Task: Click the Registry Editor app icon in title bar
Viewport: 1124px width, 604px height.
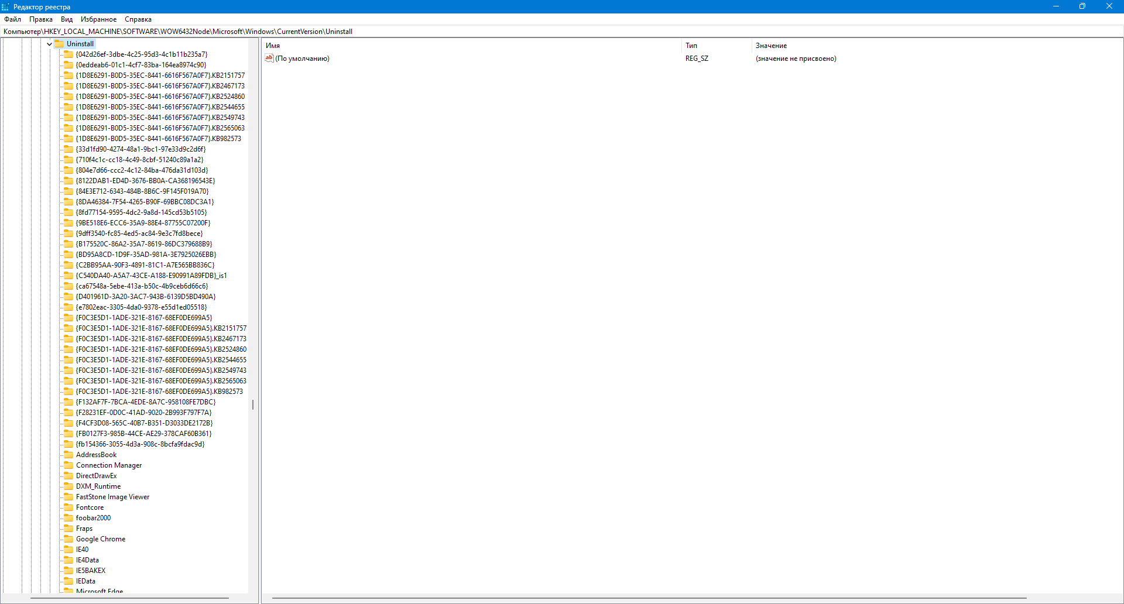Action: click(6, 6)
